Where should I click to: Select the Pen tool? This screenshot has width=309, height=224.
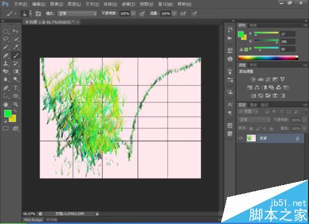[6, 88]
